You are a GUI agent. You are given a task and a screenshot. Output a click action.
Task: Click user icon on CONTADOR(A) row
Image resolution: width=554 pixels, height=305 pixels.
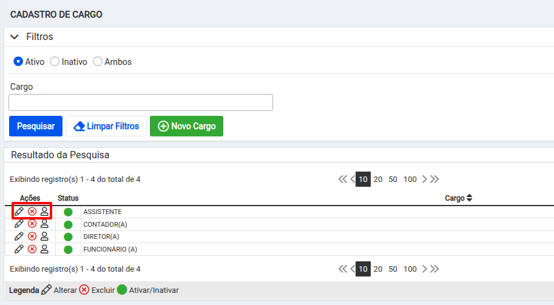(44, 224)
